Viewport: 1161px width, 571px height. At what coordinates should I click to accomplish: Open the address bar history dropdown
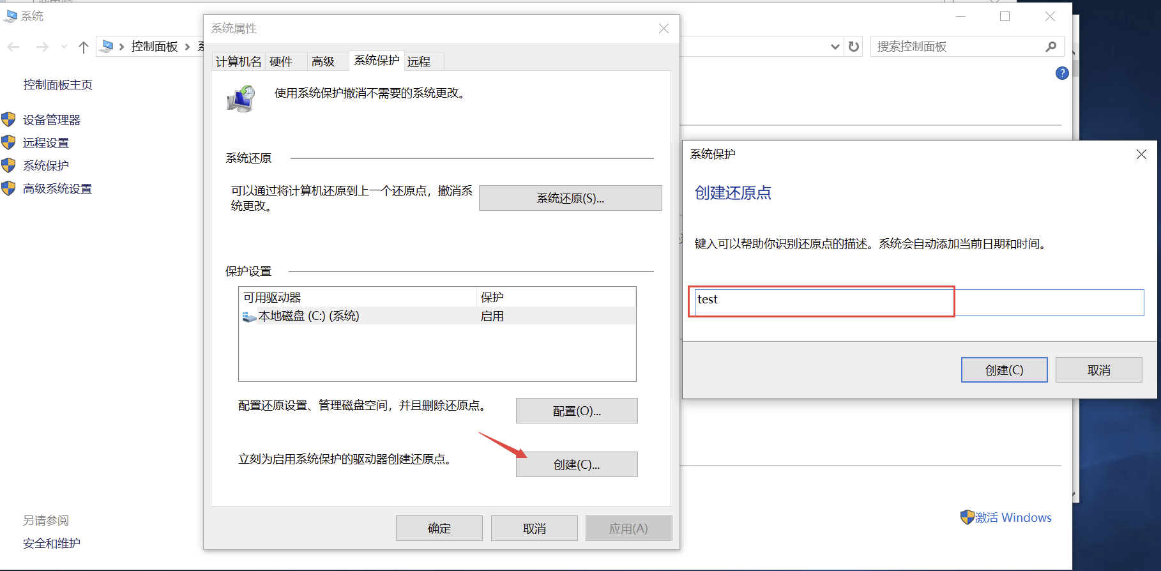835,47
